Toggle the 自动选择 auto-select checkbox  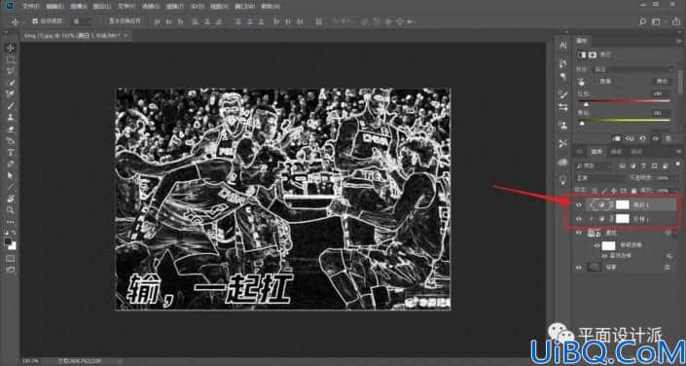(35, 21)
